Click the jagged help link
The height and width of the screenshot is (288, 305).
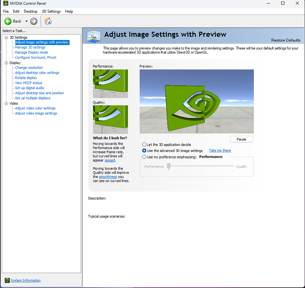point(110,160)
